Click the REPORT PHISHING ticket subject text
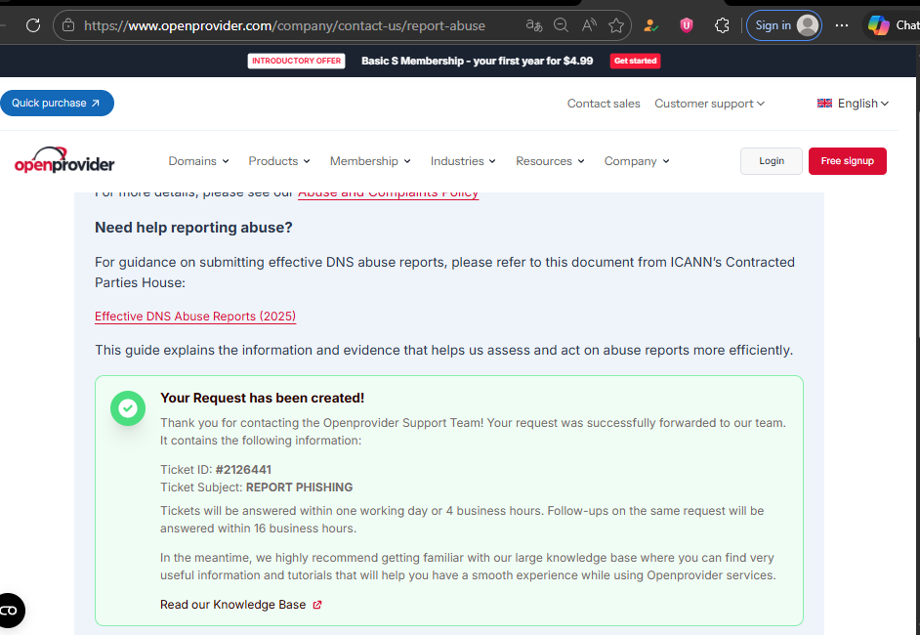This screenshot has height=635, width=920. point(299,487)
